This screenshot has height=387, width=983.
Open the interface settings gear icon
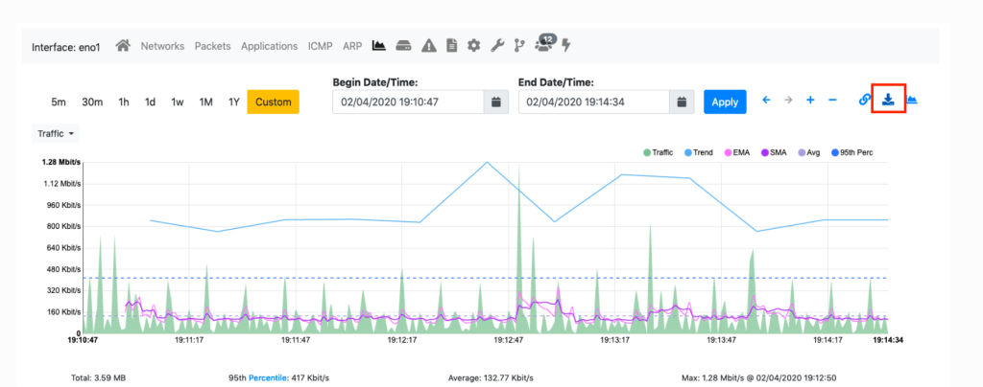tap(473, 46)
